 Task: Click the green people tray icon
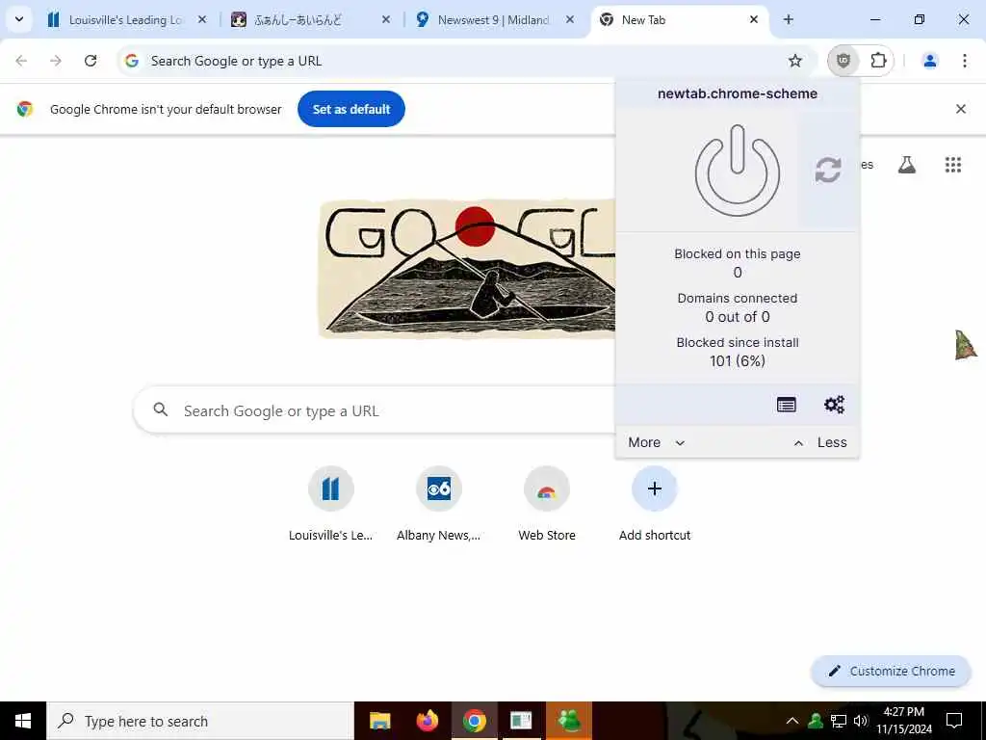pos(816,721)
